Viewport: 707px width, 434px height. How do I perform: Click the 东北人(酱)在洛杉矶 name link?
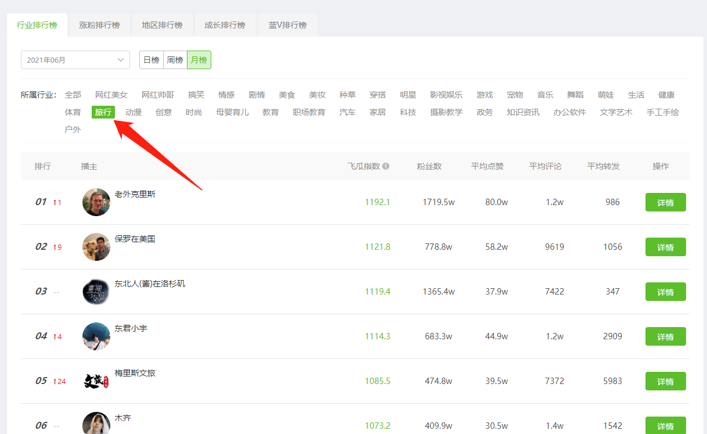tap(150, 284)
